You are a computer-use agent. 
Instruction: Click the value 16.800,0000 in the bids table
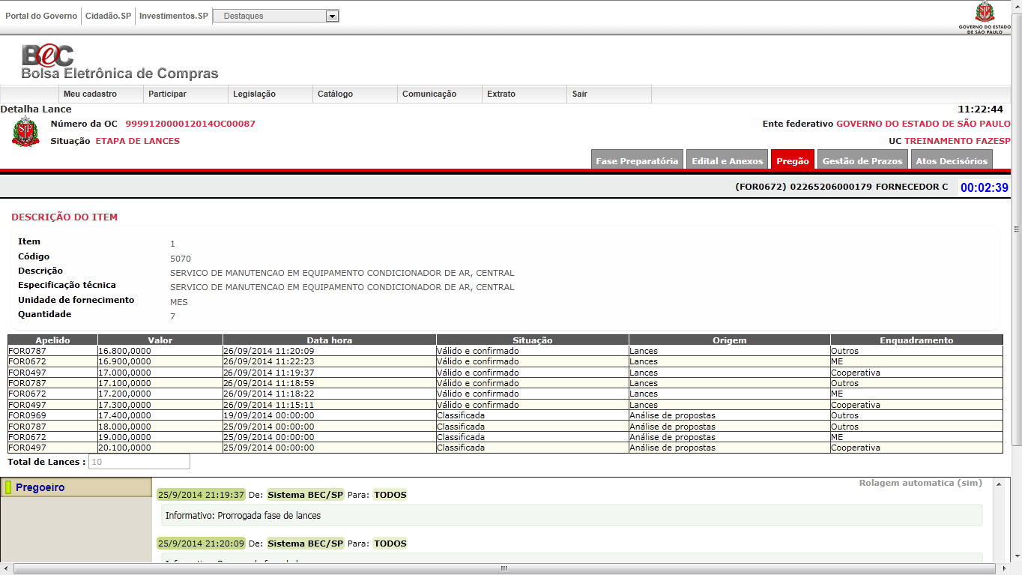pos(125,351)
